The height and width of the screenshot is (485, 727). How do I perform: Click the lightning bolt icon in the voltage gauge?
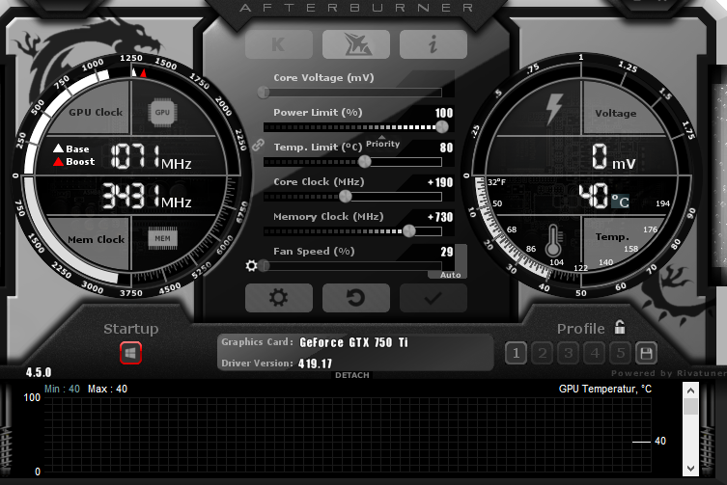554,109
